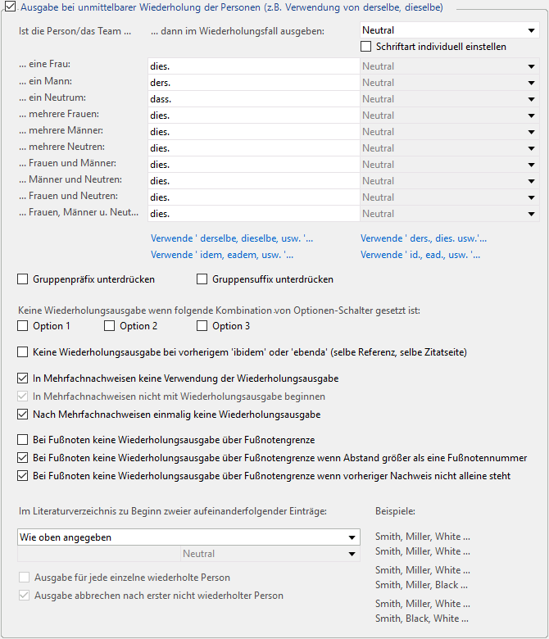
Task: Click label 'Im Literaturverzeichnis zu Beginn zweier aufeinanderfolgender Einträge'
Action: 172,511
